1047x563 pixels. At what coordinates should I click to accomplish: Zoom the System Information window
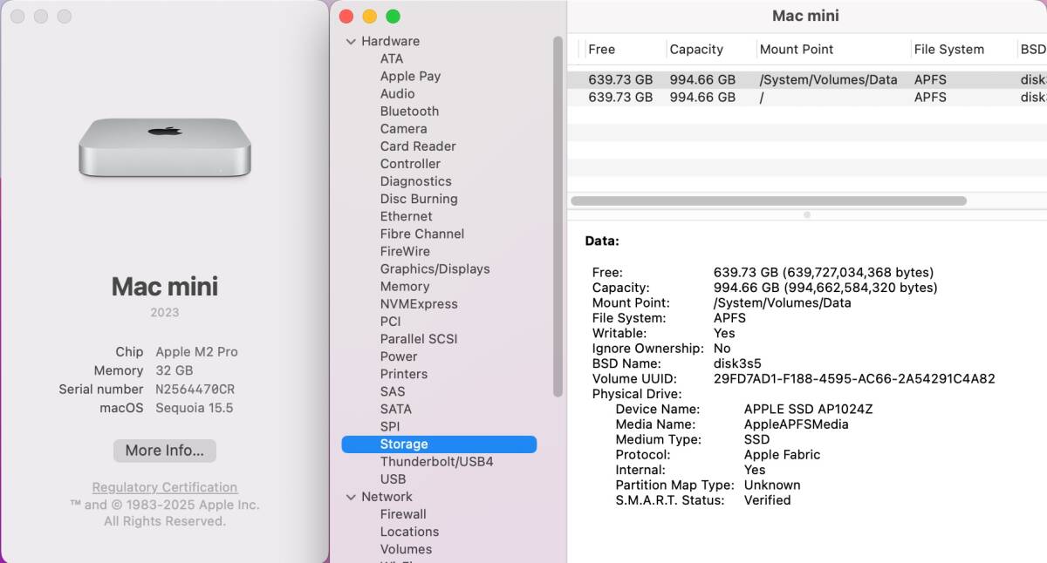(393, 17)
